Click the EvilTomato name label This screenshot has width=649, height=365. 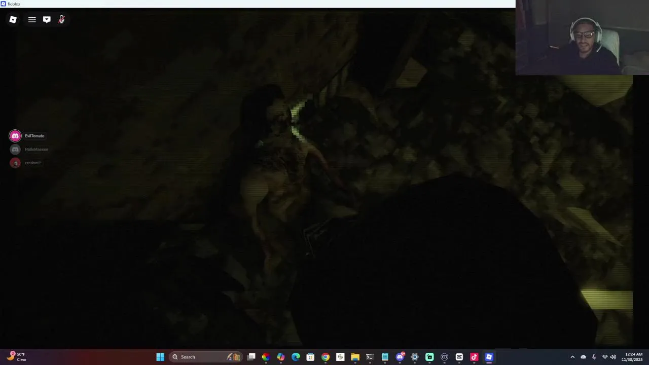(34, 136)
